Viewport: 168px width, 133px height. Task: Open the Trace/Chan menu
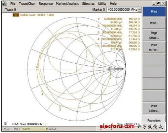[27, 4]
